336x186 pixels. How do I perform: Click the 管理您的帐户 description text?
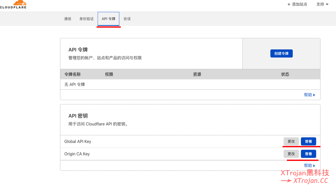click(105, 58)
